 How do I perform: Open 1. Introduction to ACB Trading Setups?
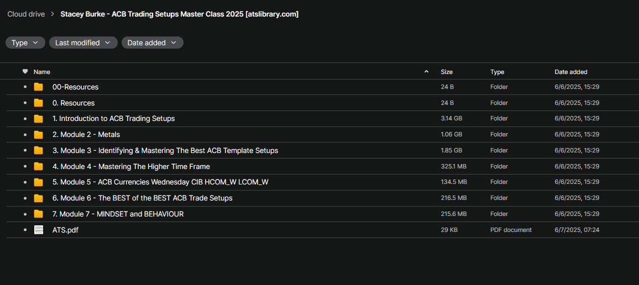tap(113, 119)
